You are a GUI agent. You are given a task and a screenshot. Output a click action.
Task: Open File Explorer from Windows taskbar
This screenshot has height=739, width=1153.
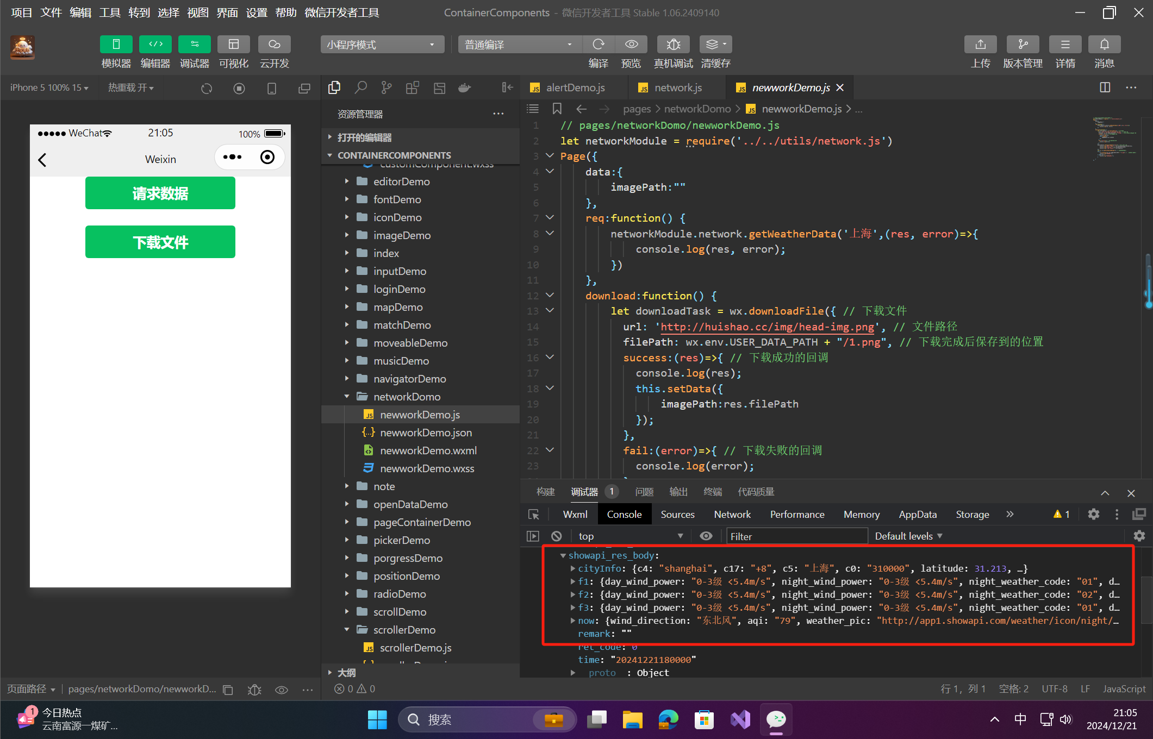tap(632, 719)
